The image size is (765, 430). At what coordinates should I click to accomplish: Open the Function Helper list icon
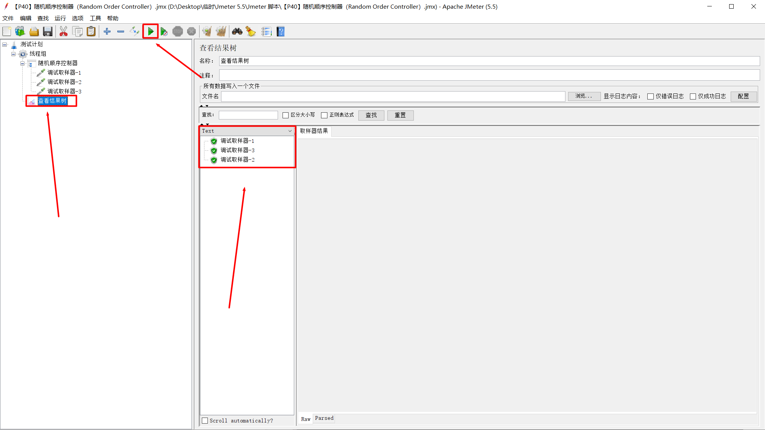pyautogui.click(x=267, y=32)
